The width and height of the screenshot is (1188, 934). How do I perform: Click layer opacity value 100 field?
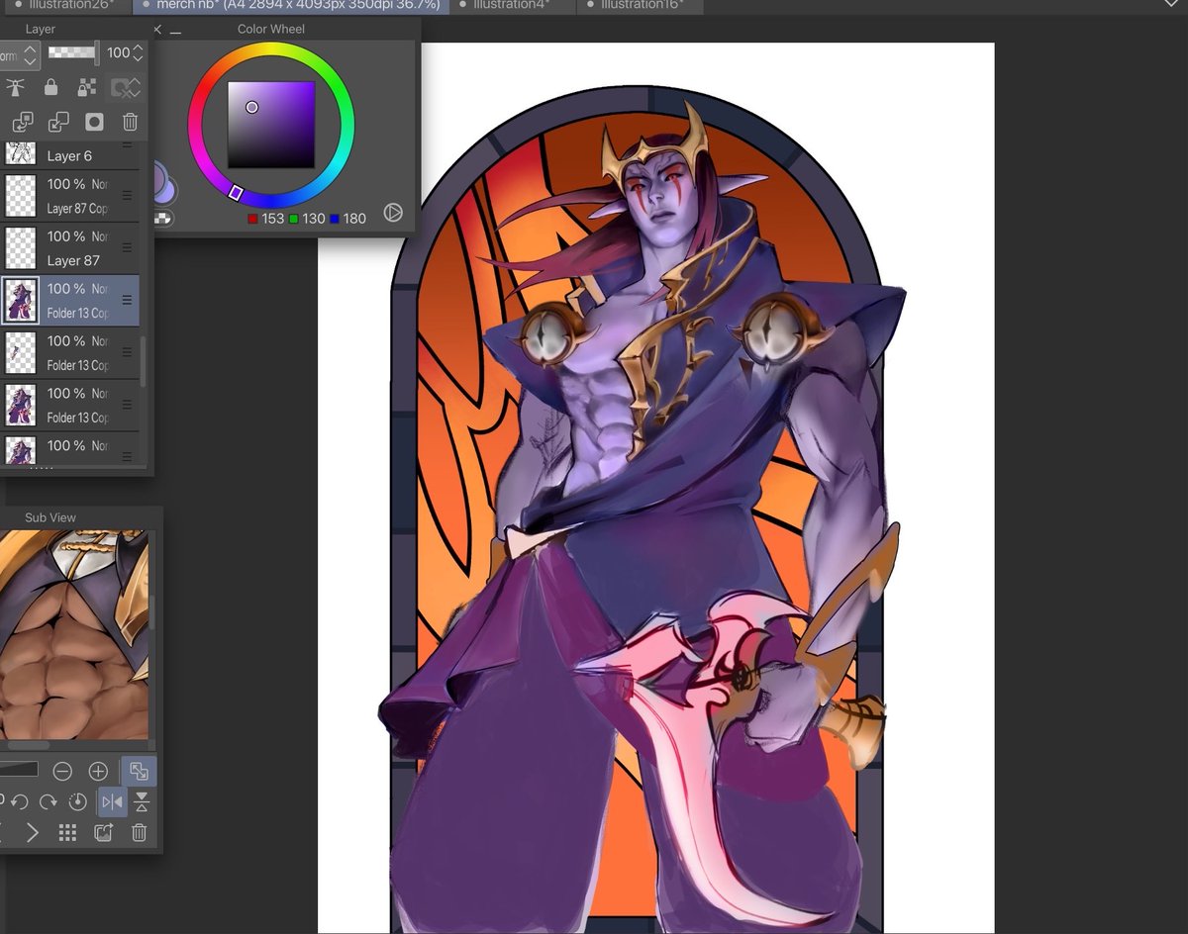click(x=119, y=52)
